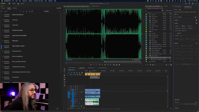This screenshot has width=199, height=112.
Task: Toggle the Clip Volume Mute checkbox
Action: [x=176, y=108]
